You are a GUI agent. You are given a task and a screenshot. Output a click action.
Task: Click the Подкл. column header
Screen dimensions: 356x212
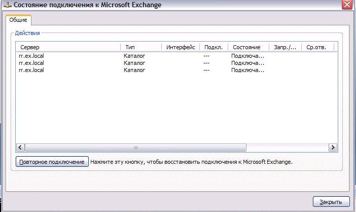(x=213, y=47)
